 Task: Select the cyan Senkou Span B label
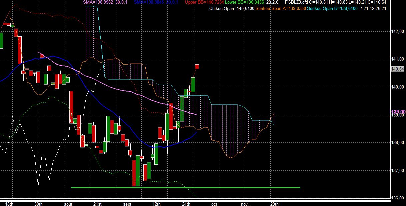point(332,8)
